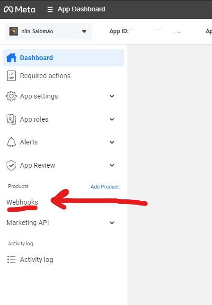
Task: Open the n8n Salomão app selector dropdown
Action: [48, 32]
